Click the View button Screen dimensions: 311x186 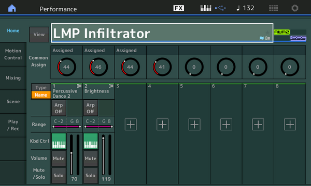point(39,35)
